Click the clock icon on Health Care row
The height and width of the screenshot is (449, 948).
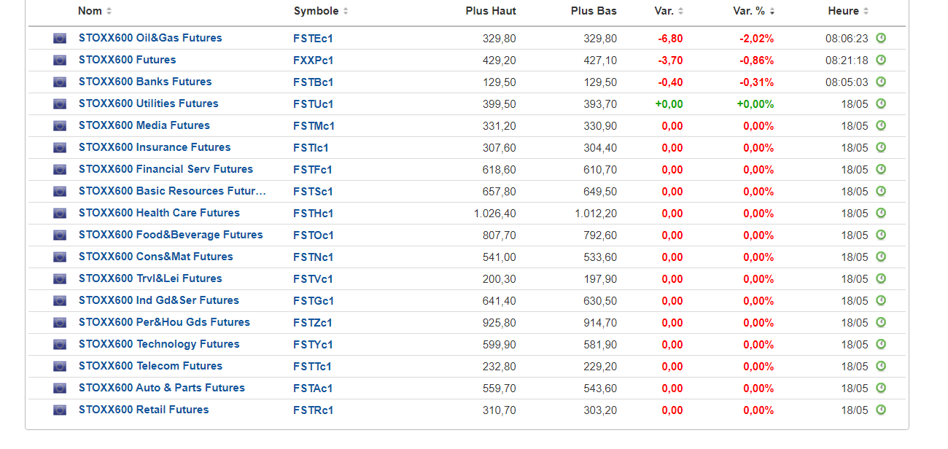tap(881, 213)
